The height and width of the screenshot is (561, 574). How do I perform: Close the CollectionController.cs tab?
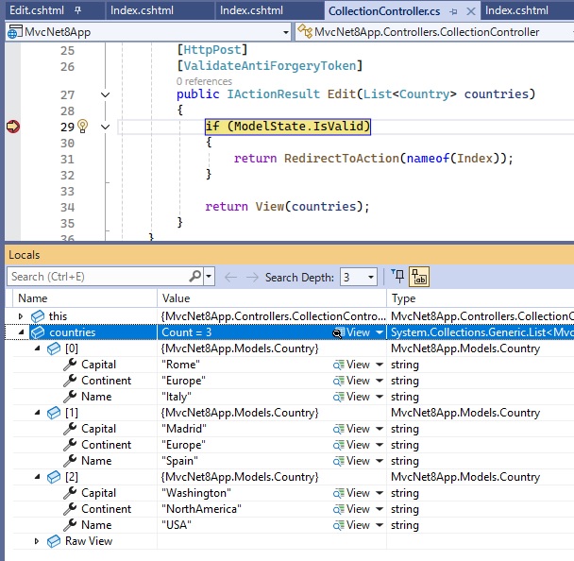pyautogui.click(x=471, y=11)
